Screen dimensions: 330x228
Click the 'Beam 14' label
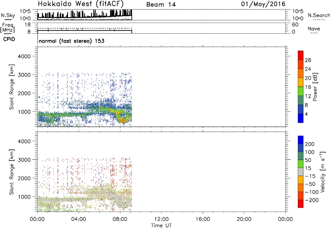click(161, 5)
